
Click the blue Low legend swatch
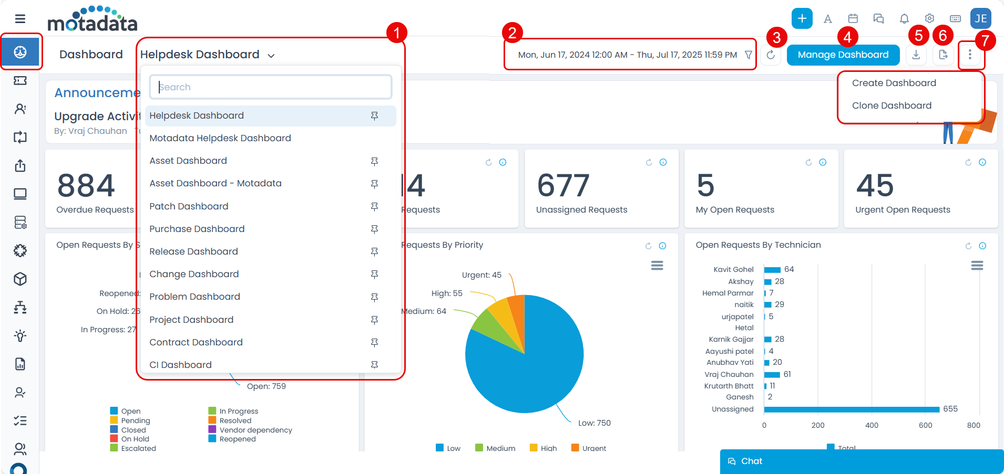[439, 448]
